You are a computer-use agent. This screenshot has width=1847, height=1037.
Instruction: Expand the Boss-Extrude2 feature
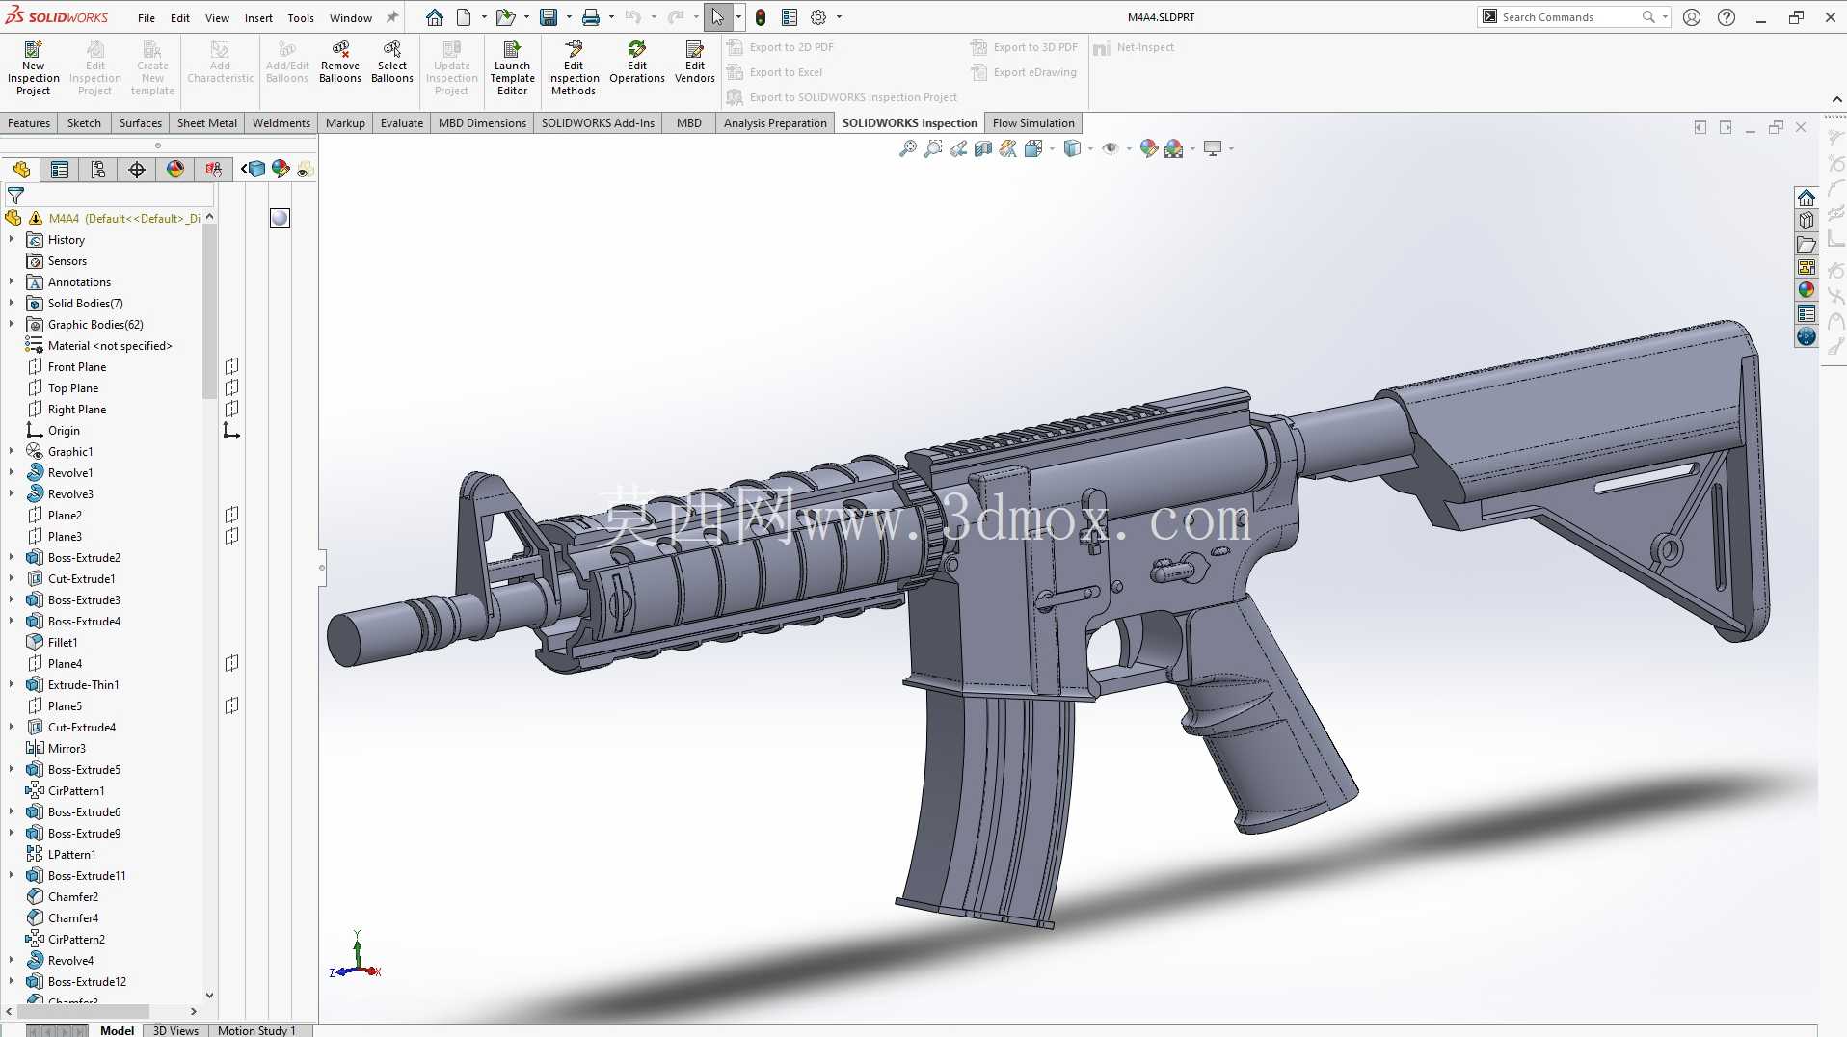click(x=12, y=557)
